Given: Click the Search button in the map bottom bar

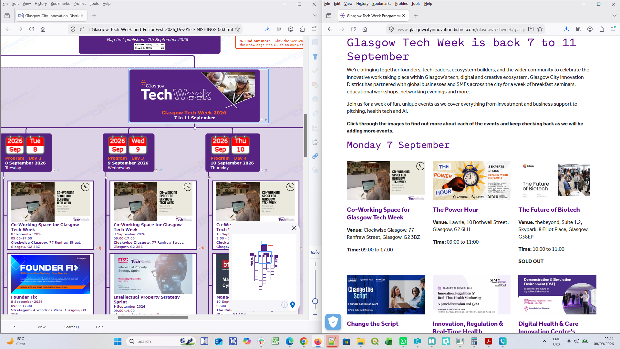Looking at the screenshot, I should click(x=72, y=327).
